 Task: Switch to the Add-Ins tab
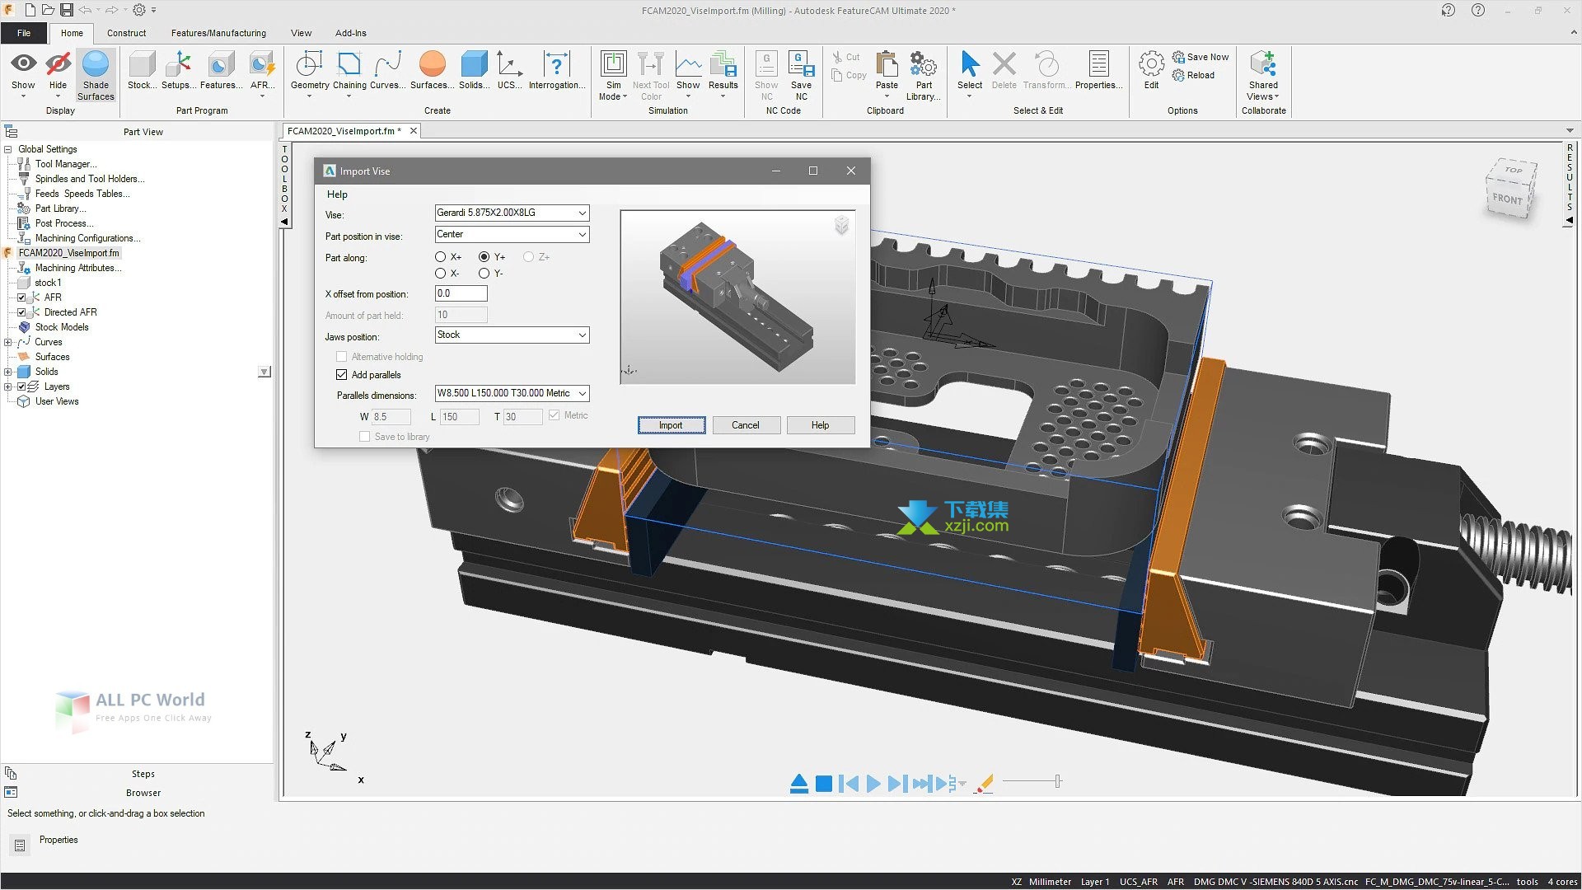coord(350,33)
